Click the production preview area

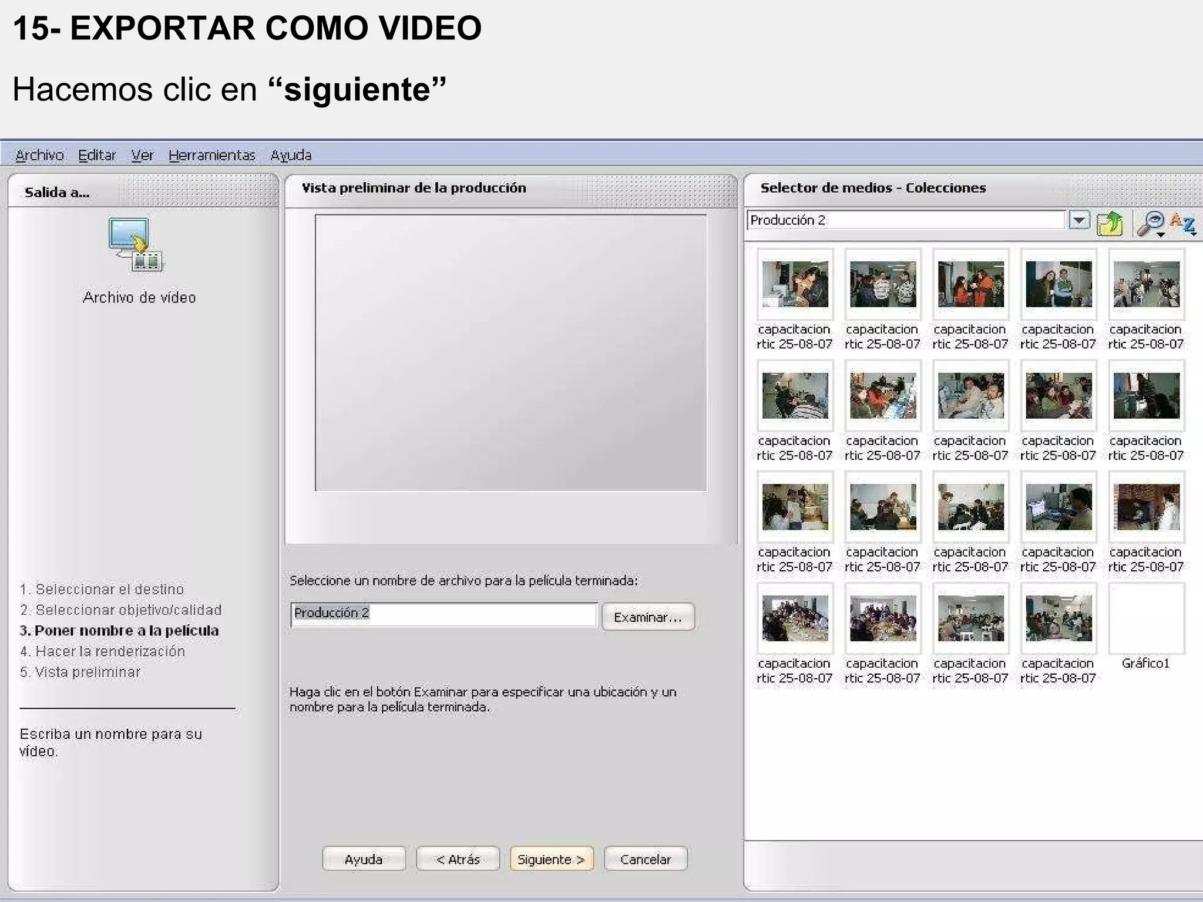[511, 353]
